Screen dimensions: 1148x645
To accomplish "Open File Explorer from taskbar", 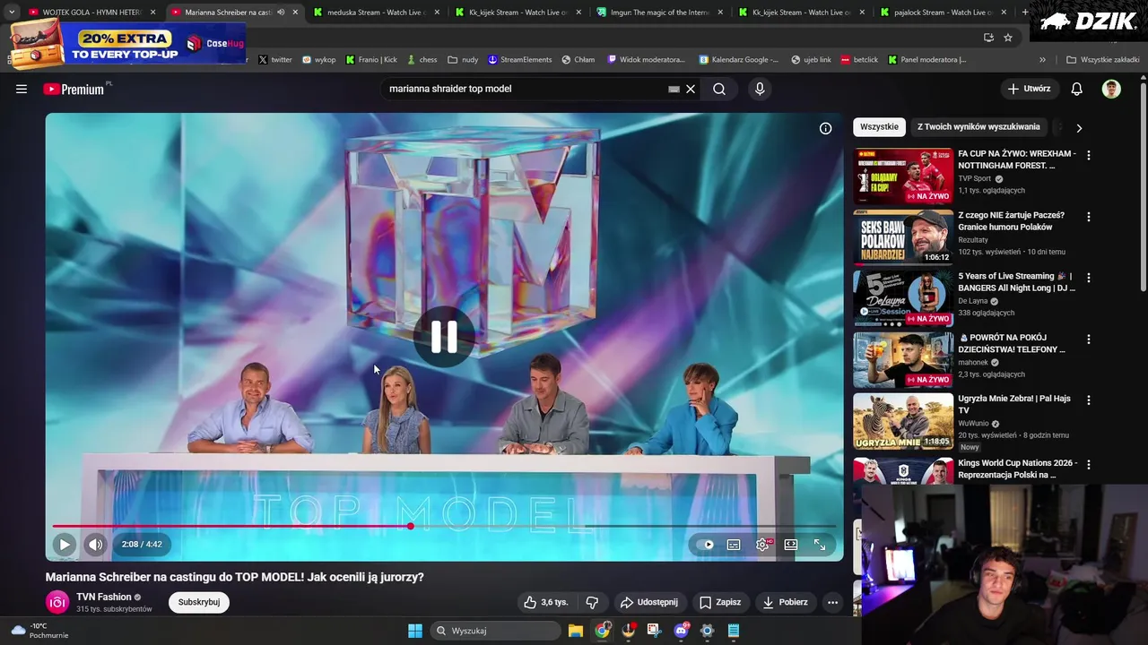I will 576,631.
